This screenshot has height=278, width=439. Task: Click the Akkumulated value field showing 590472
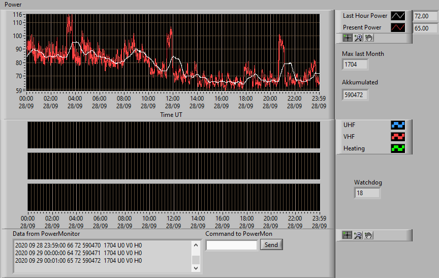tap(355, 95)
